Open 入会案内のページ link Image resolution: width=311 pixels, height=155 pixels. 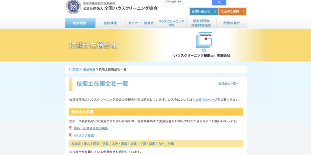[205, 100]
